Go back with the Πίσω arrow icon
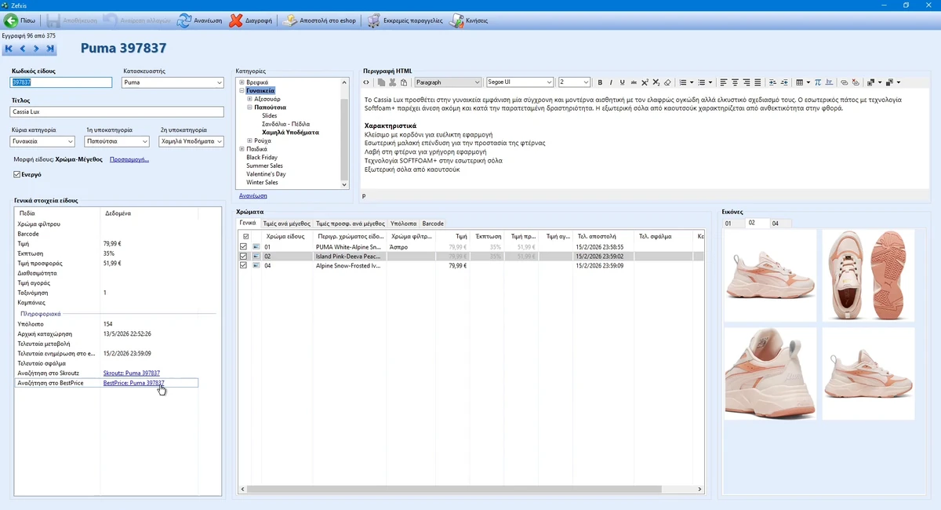 coord(11,21)
